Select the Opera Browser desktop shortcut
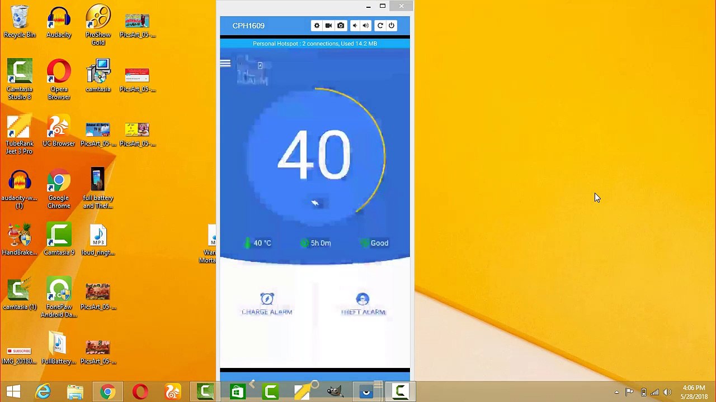 point(59,80)
